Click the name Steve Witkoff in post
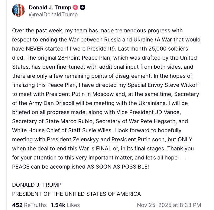 pos(182,85)
